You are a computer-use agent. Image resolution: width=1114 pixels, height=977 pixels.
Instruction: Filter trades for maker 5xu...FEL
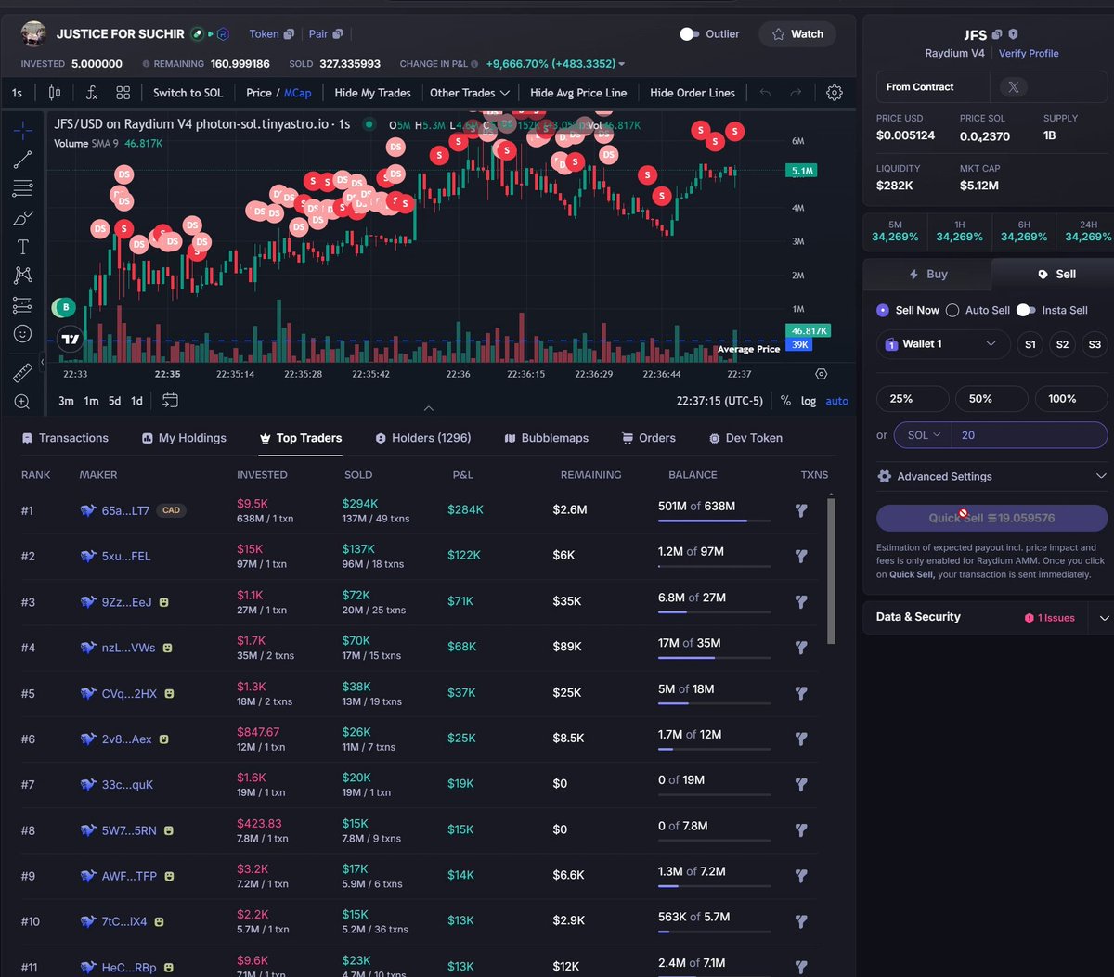click(x=801, y=556)
